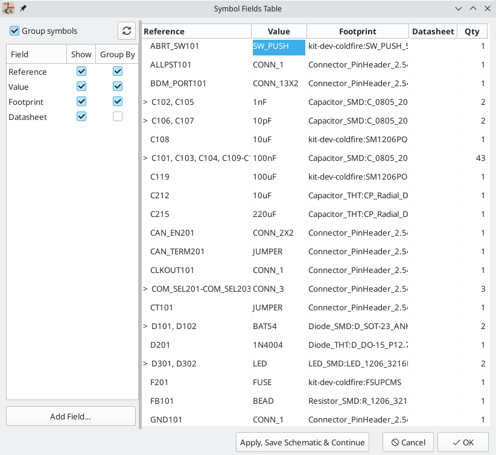Click the chevron-up icon in the titlebar
The height and width of the screenshot is (455, 496).
(473, 8)
